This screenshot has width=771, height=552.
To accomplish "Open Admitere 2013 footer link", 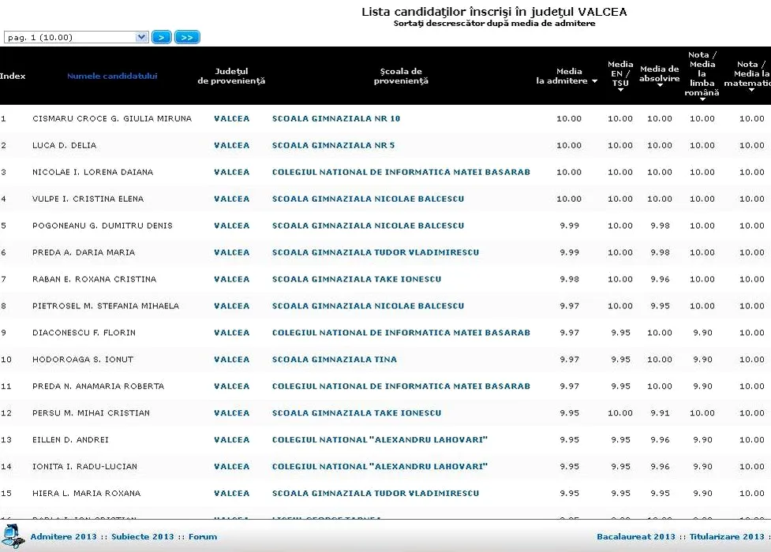I will point(63,537).
